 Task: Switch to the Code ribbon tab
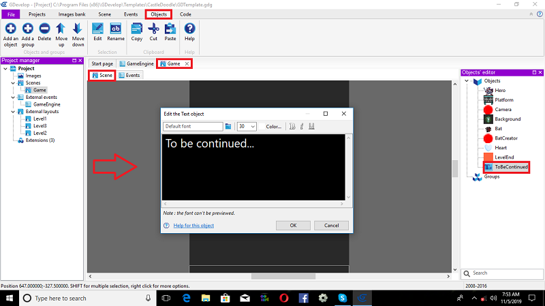point(185,14)
